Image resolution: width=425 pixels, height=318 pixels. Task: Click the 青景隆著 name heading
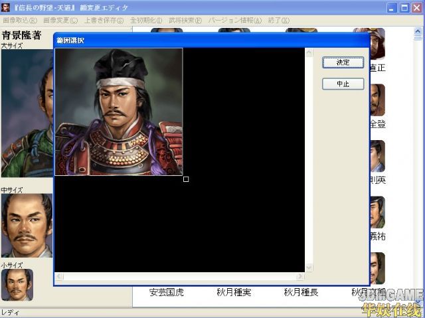coord(22,35)
